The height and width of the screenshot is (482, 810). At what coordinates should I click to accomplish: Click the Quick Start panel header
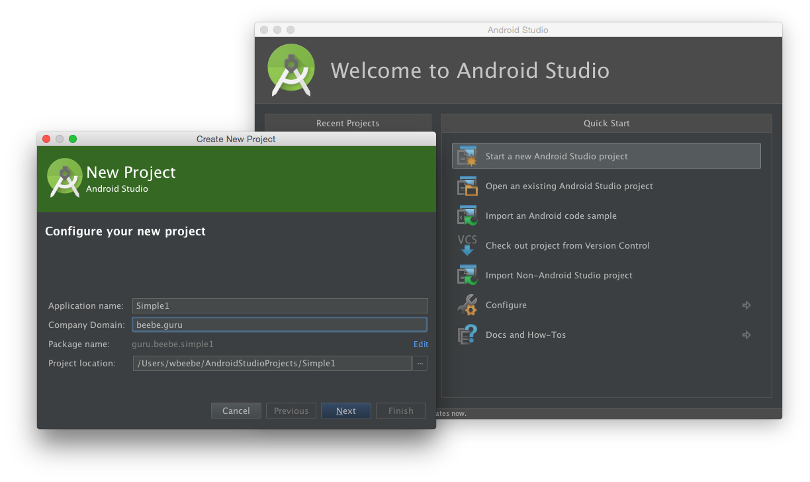(x=607, y=123)
